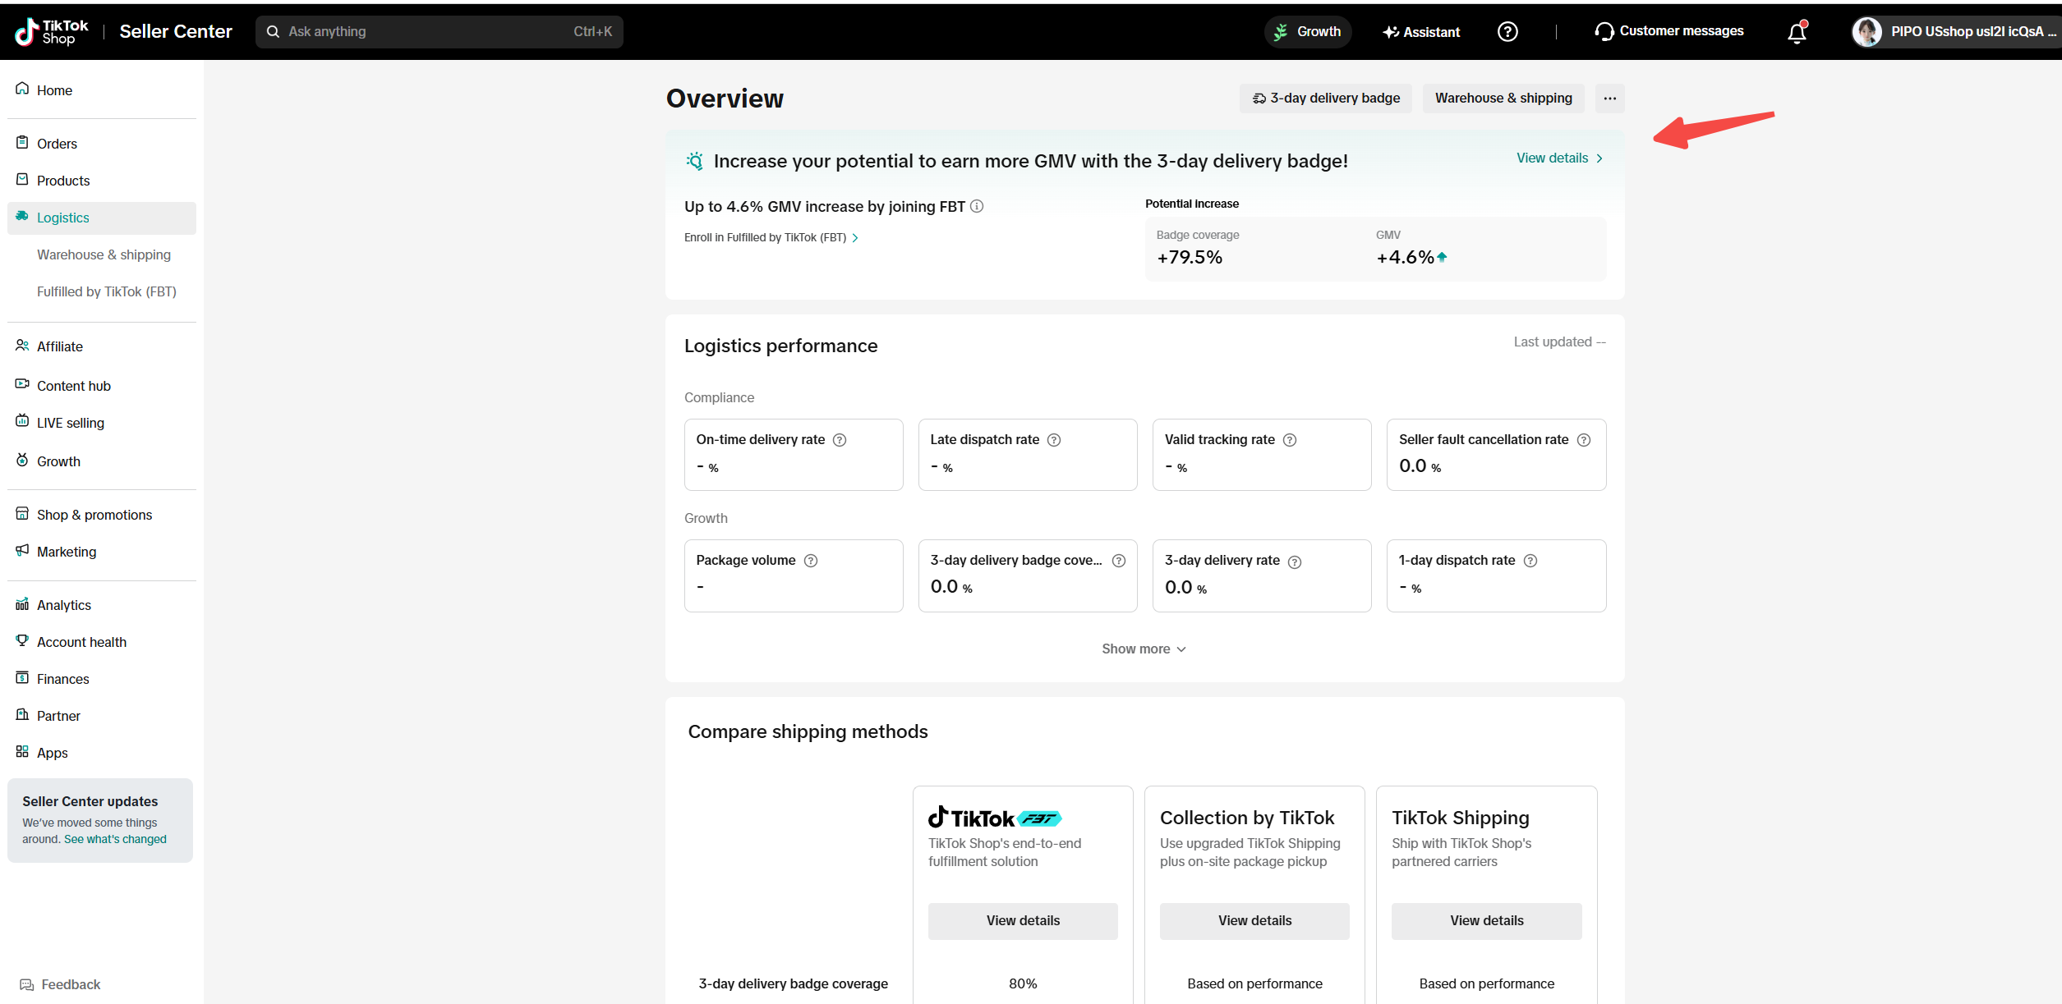The image size is (2062, 1004).
Task: Open the See what's changed link
Action: pos(115,839)
